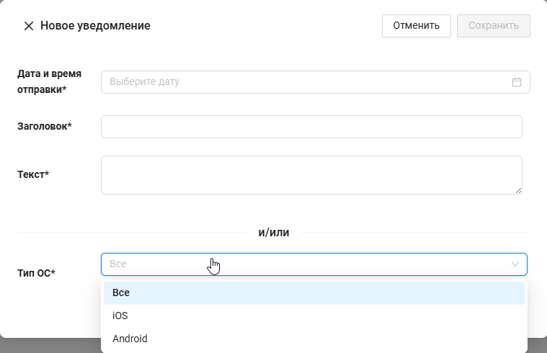Image resolution: width=547 pixels, height=353 pixels.
Task: Click the и/или divider text
Action: click(x=273, y=232)
